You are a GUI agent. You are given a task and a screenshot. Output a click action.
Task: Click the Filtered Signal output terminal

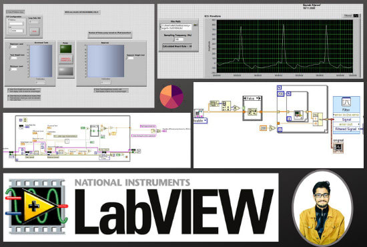point(346,129)
